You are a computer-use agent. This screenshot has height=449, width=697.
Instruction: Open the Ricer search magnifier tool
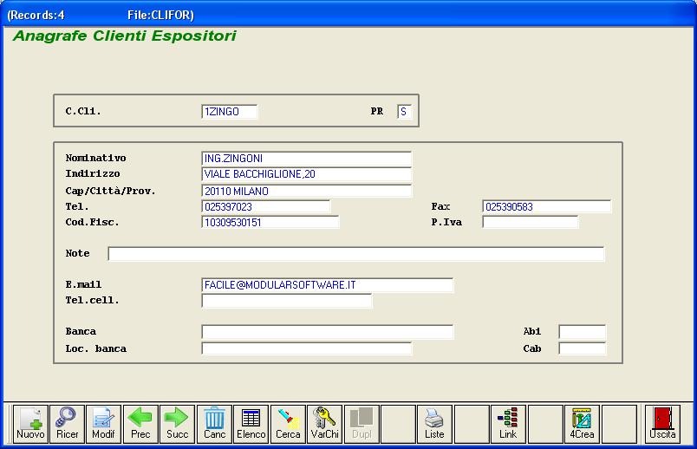(x=67, y=424)
